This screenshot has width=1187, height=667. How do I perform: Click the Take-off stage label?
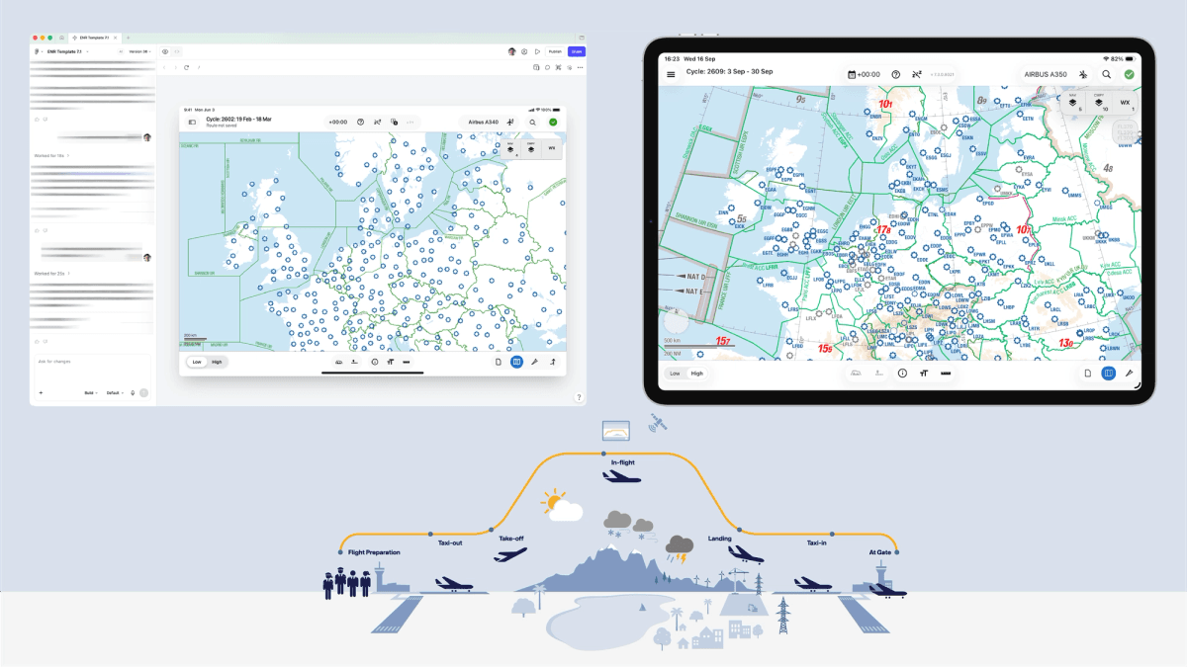coord(510,539)
